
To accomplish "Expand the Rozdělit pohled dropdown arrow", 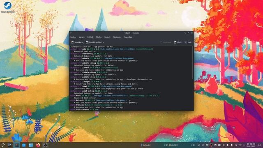I will tap(104, 42).
